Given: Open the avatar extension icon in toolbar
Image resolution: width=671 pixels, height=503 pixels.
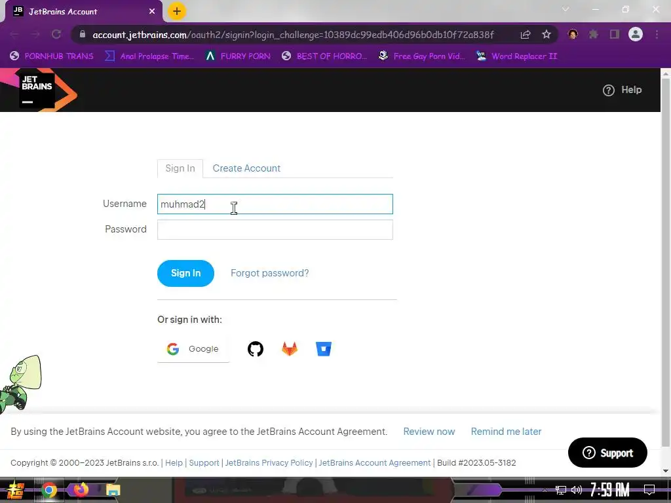Looking at the screenshot, I should coord(573,35).
